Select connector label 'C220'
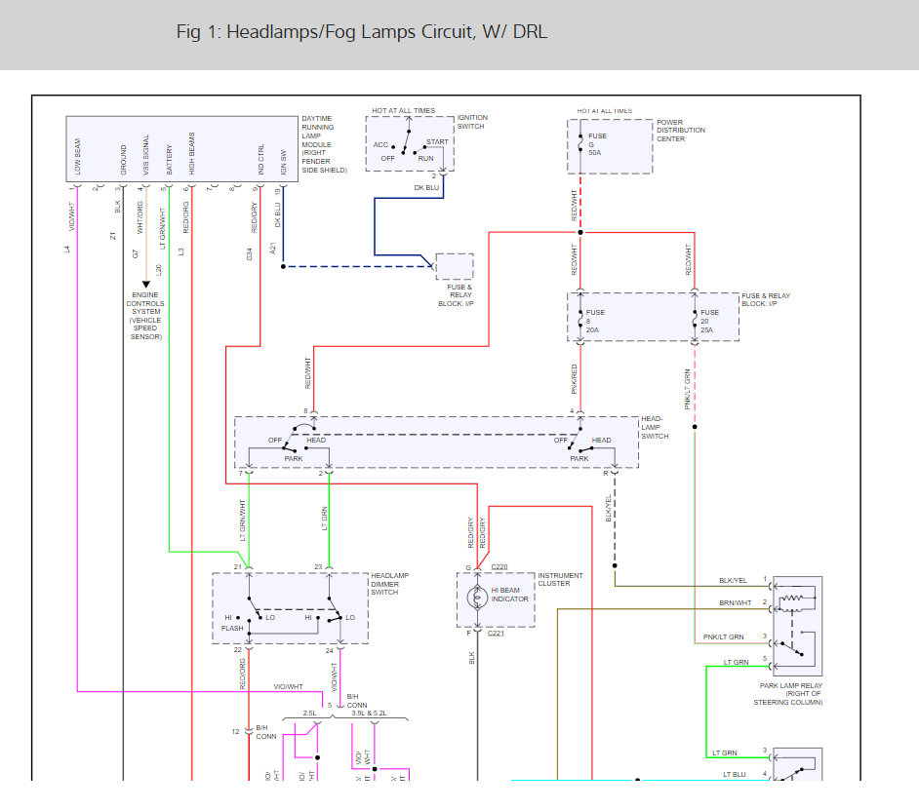The height and width of the screenshot is (810, 919). pyautogui.click(x=499, y=567)
